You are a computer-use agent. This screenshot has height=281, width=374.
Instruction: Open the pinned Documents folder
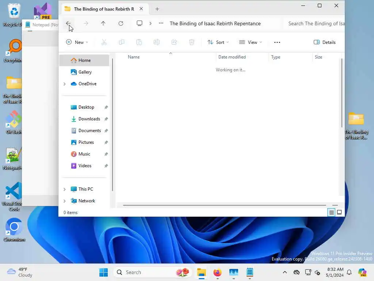point(84,131)
